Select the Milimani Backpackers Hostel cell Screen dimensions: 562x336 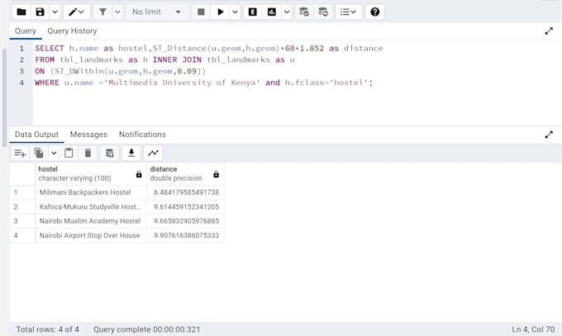tap(91, 192)
